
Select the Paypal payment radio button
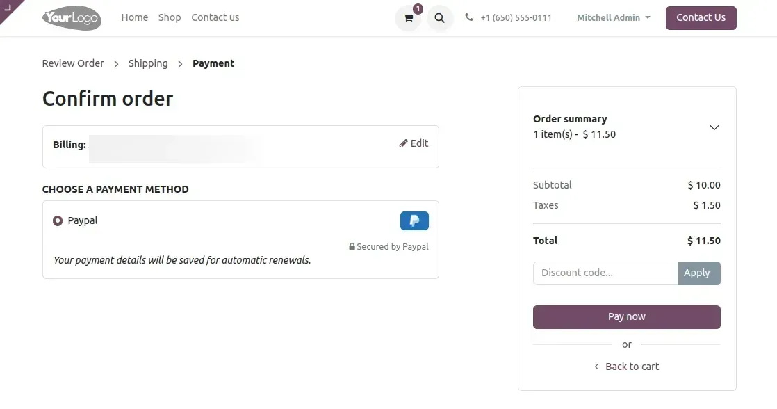pos(58,220)
